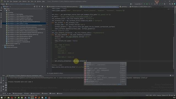
Task: Toggle scroll-to-end button in Run panel
Action: click(6, 85)
